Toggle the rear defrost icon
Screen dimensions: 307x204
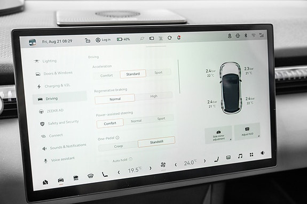click(x=229, y=158)
